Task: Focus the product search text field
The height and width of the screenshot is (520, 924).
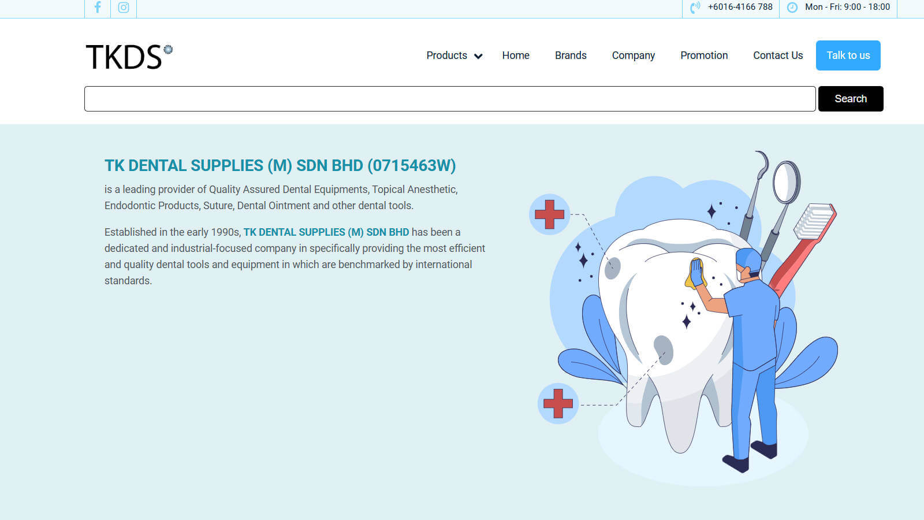Action: point(449,99)
